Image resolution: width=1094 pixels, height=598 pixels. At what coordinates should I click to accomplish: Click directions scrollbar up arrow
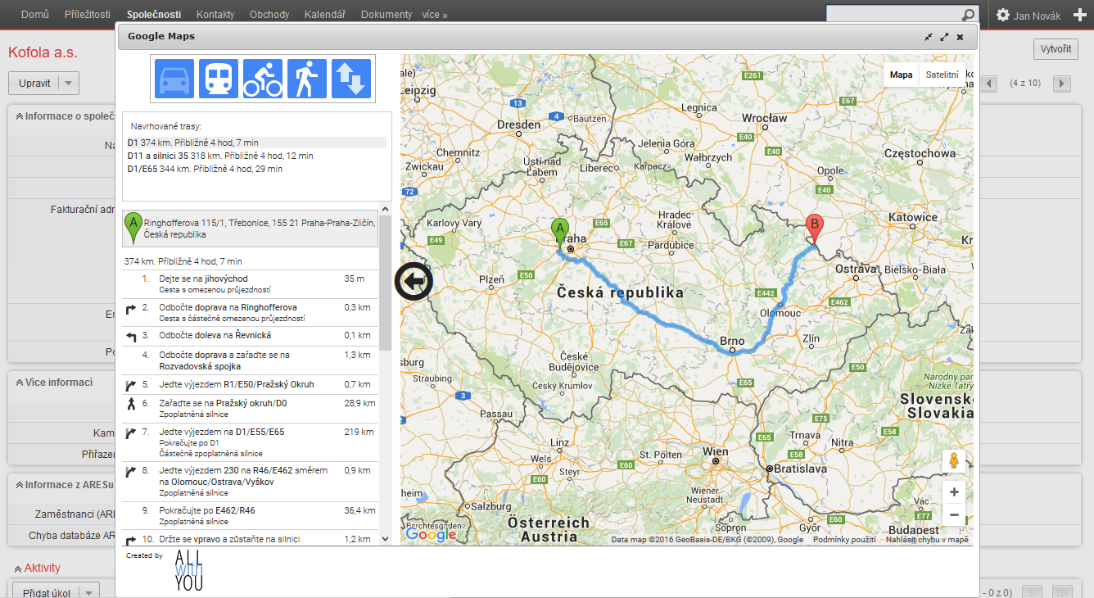[385, 210]
